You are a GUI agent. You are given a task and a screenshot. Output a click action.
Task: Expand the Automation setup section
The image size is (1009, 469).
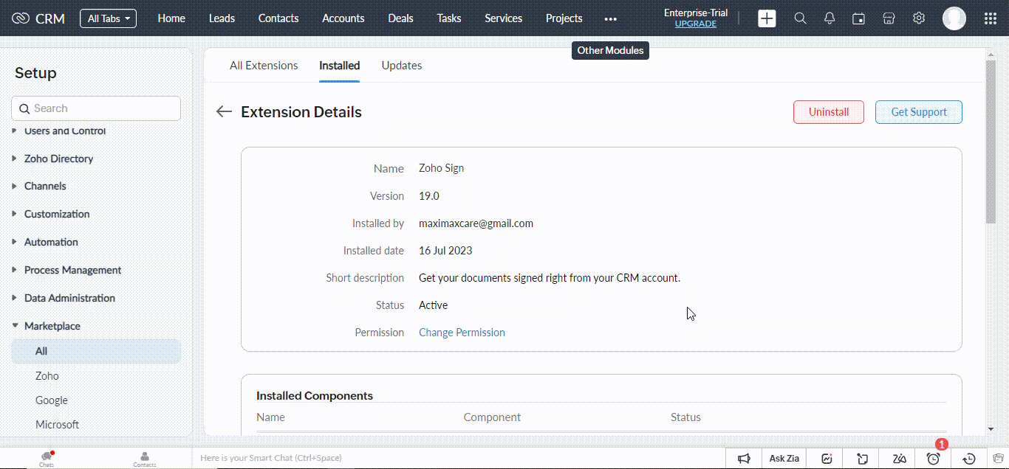51,242
